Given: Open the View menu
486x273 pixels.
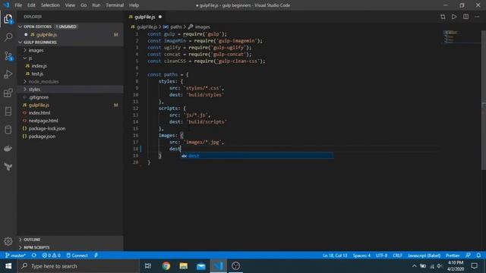Looking at the screenshot, I should pos(70,5).
